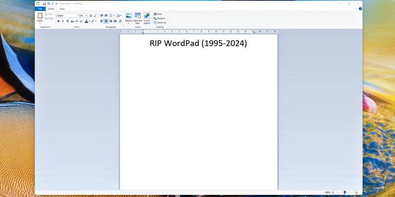Toggle Subscript formatting
The width and height of the screenshot is (395, 197).
click(x=77, y=21)
